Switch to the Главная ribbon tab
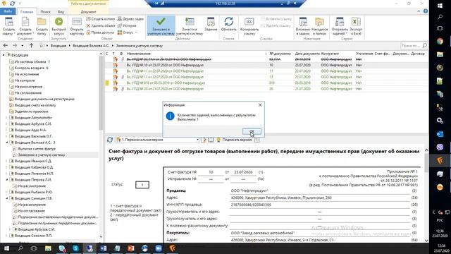 click(x=27, y=12)
